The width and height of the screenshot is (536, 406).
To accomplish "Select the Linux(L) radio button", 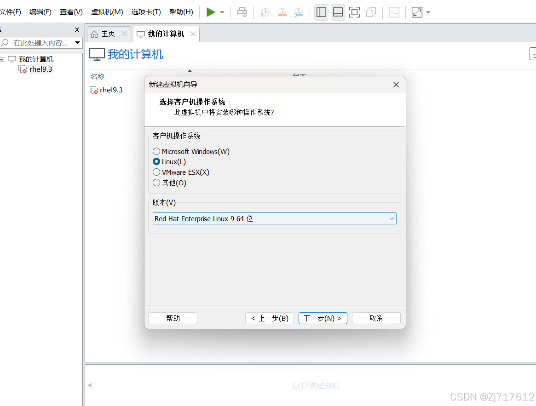I will point(156,162).
